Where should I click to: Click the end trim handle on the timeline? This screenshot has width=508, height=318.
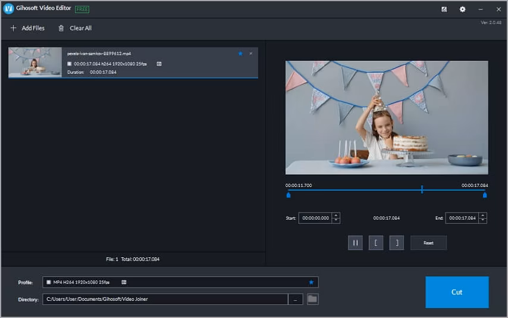(484, 195)
